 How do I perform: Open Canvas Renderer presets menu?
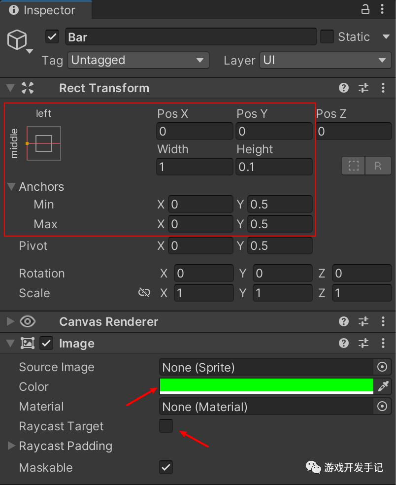click(363, 321)
